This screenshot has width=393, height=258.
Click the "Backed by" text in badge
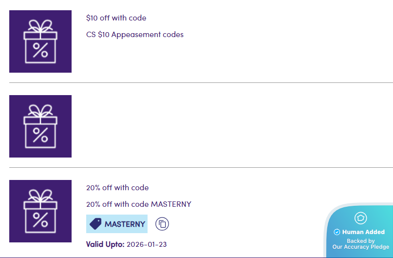361,241
